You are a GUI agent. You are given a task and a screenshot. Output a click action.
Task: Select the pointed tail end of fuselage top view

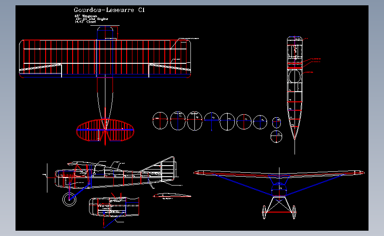coord(295,133)
